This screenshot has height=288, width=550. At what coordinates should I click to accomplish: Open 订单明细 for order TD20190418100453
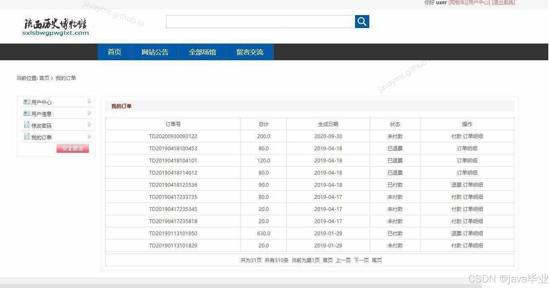467,149
